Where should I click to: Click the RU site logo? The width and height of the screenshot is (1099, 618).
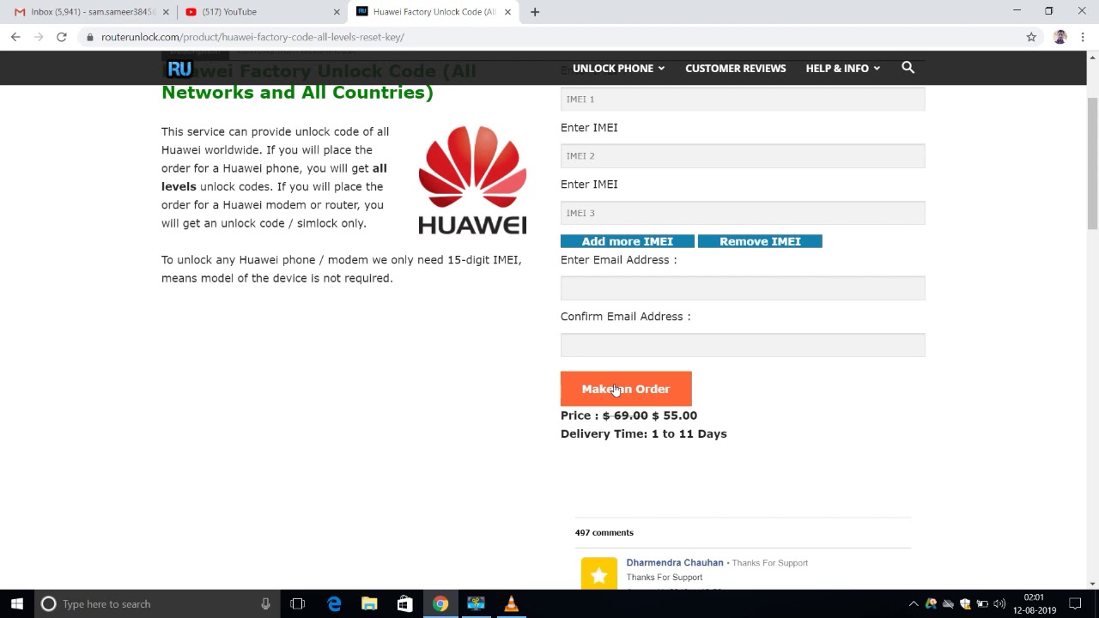tap(179, 69)
